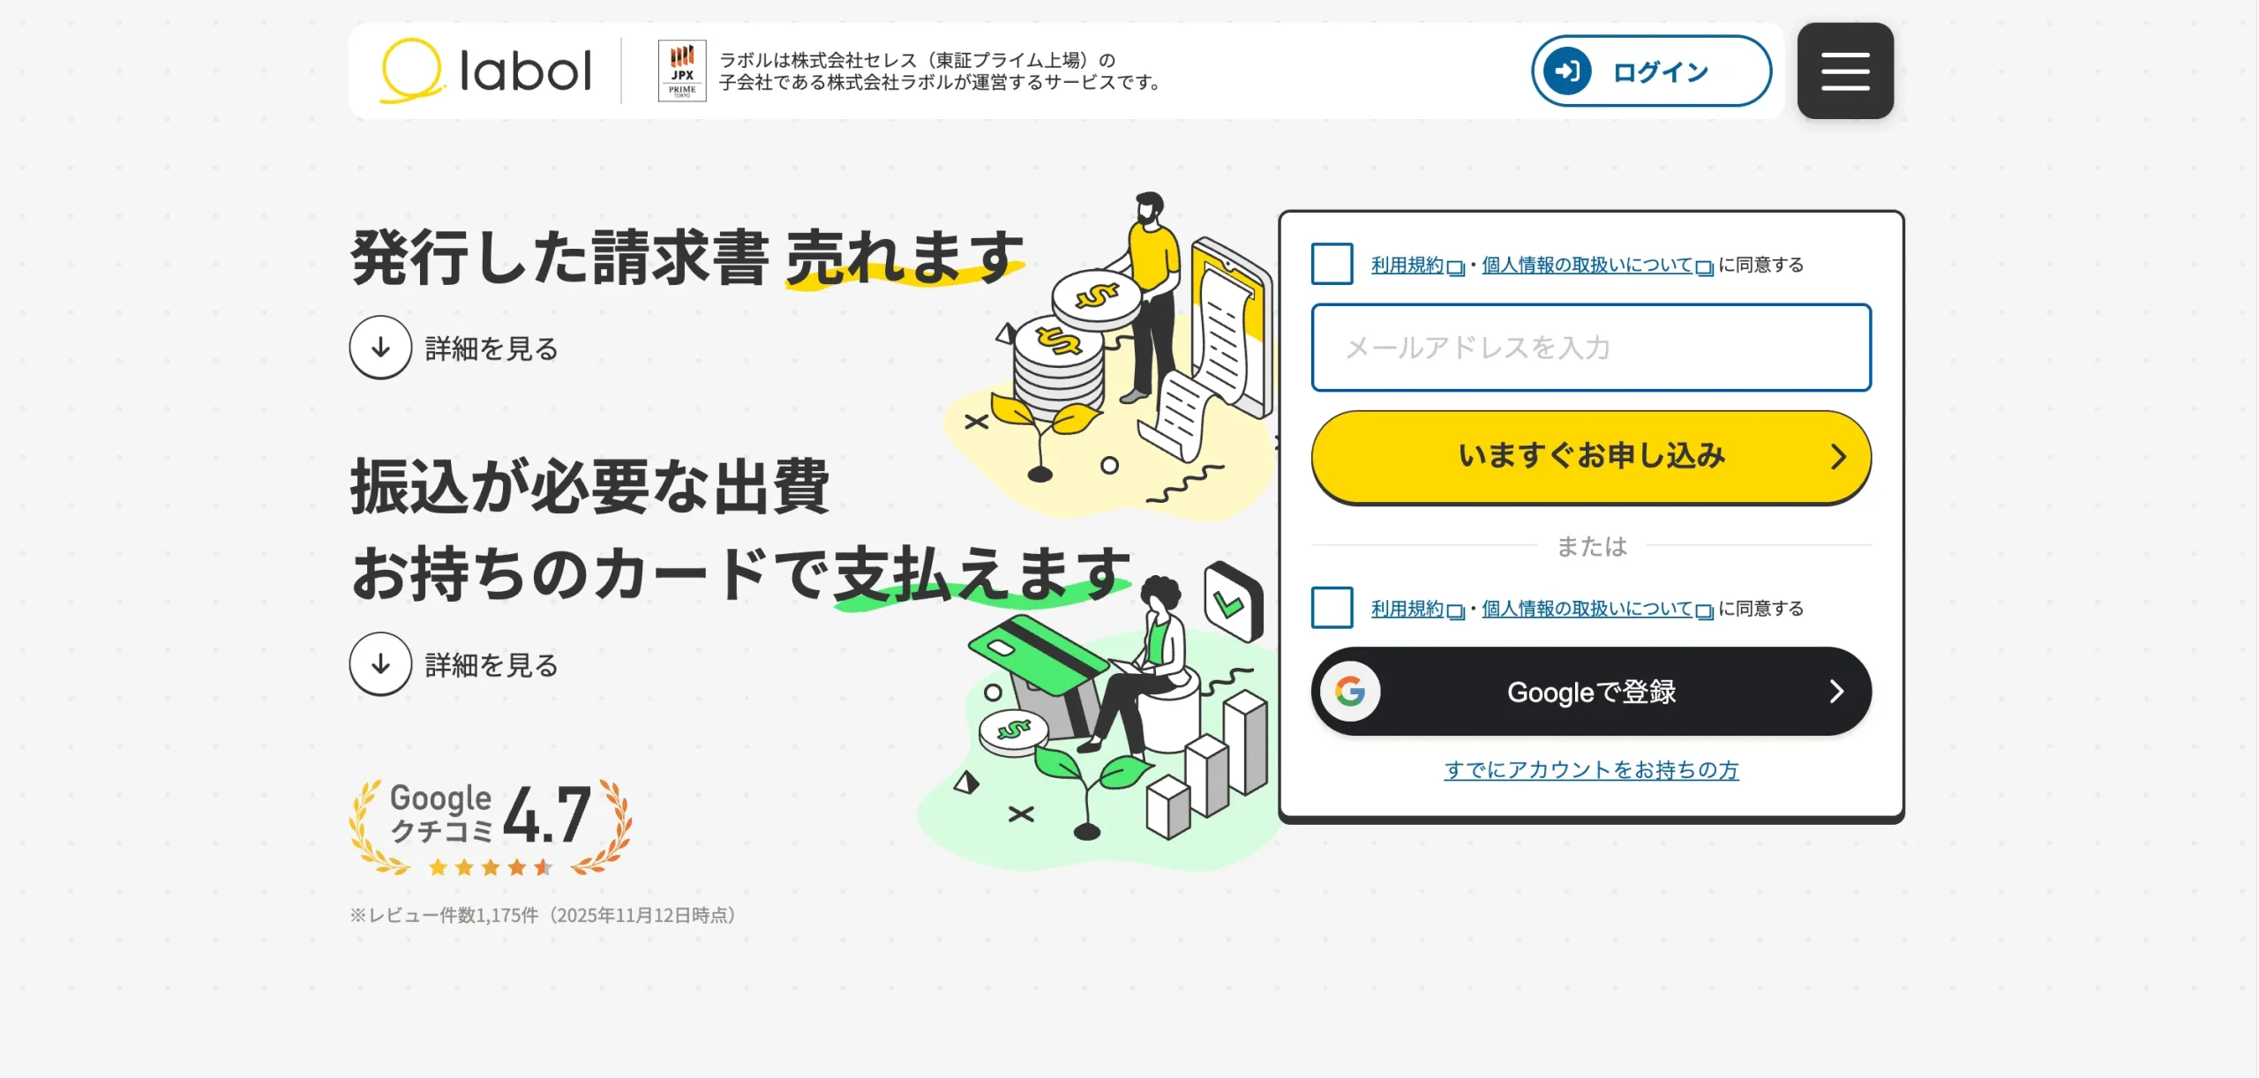Click chevron on Googleで登録 button
Screen dimensions: 2259x1078
pyautogui.click(x=1837, y=692)
